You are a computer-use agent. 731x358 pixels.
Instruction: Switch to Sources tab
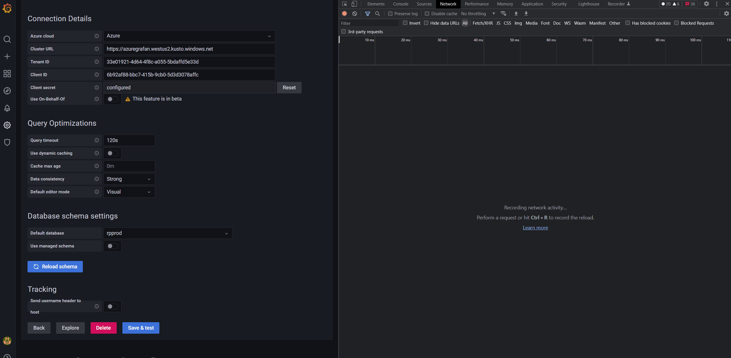tap(424, 4)
